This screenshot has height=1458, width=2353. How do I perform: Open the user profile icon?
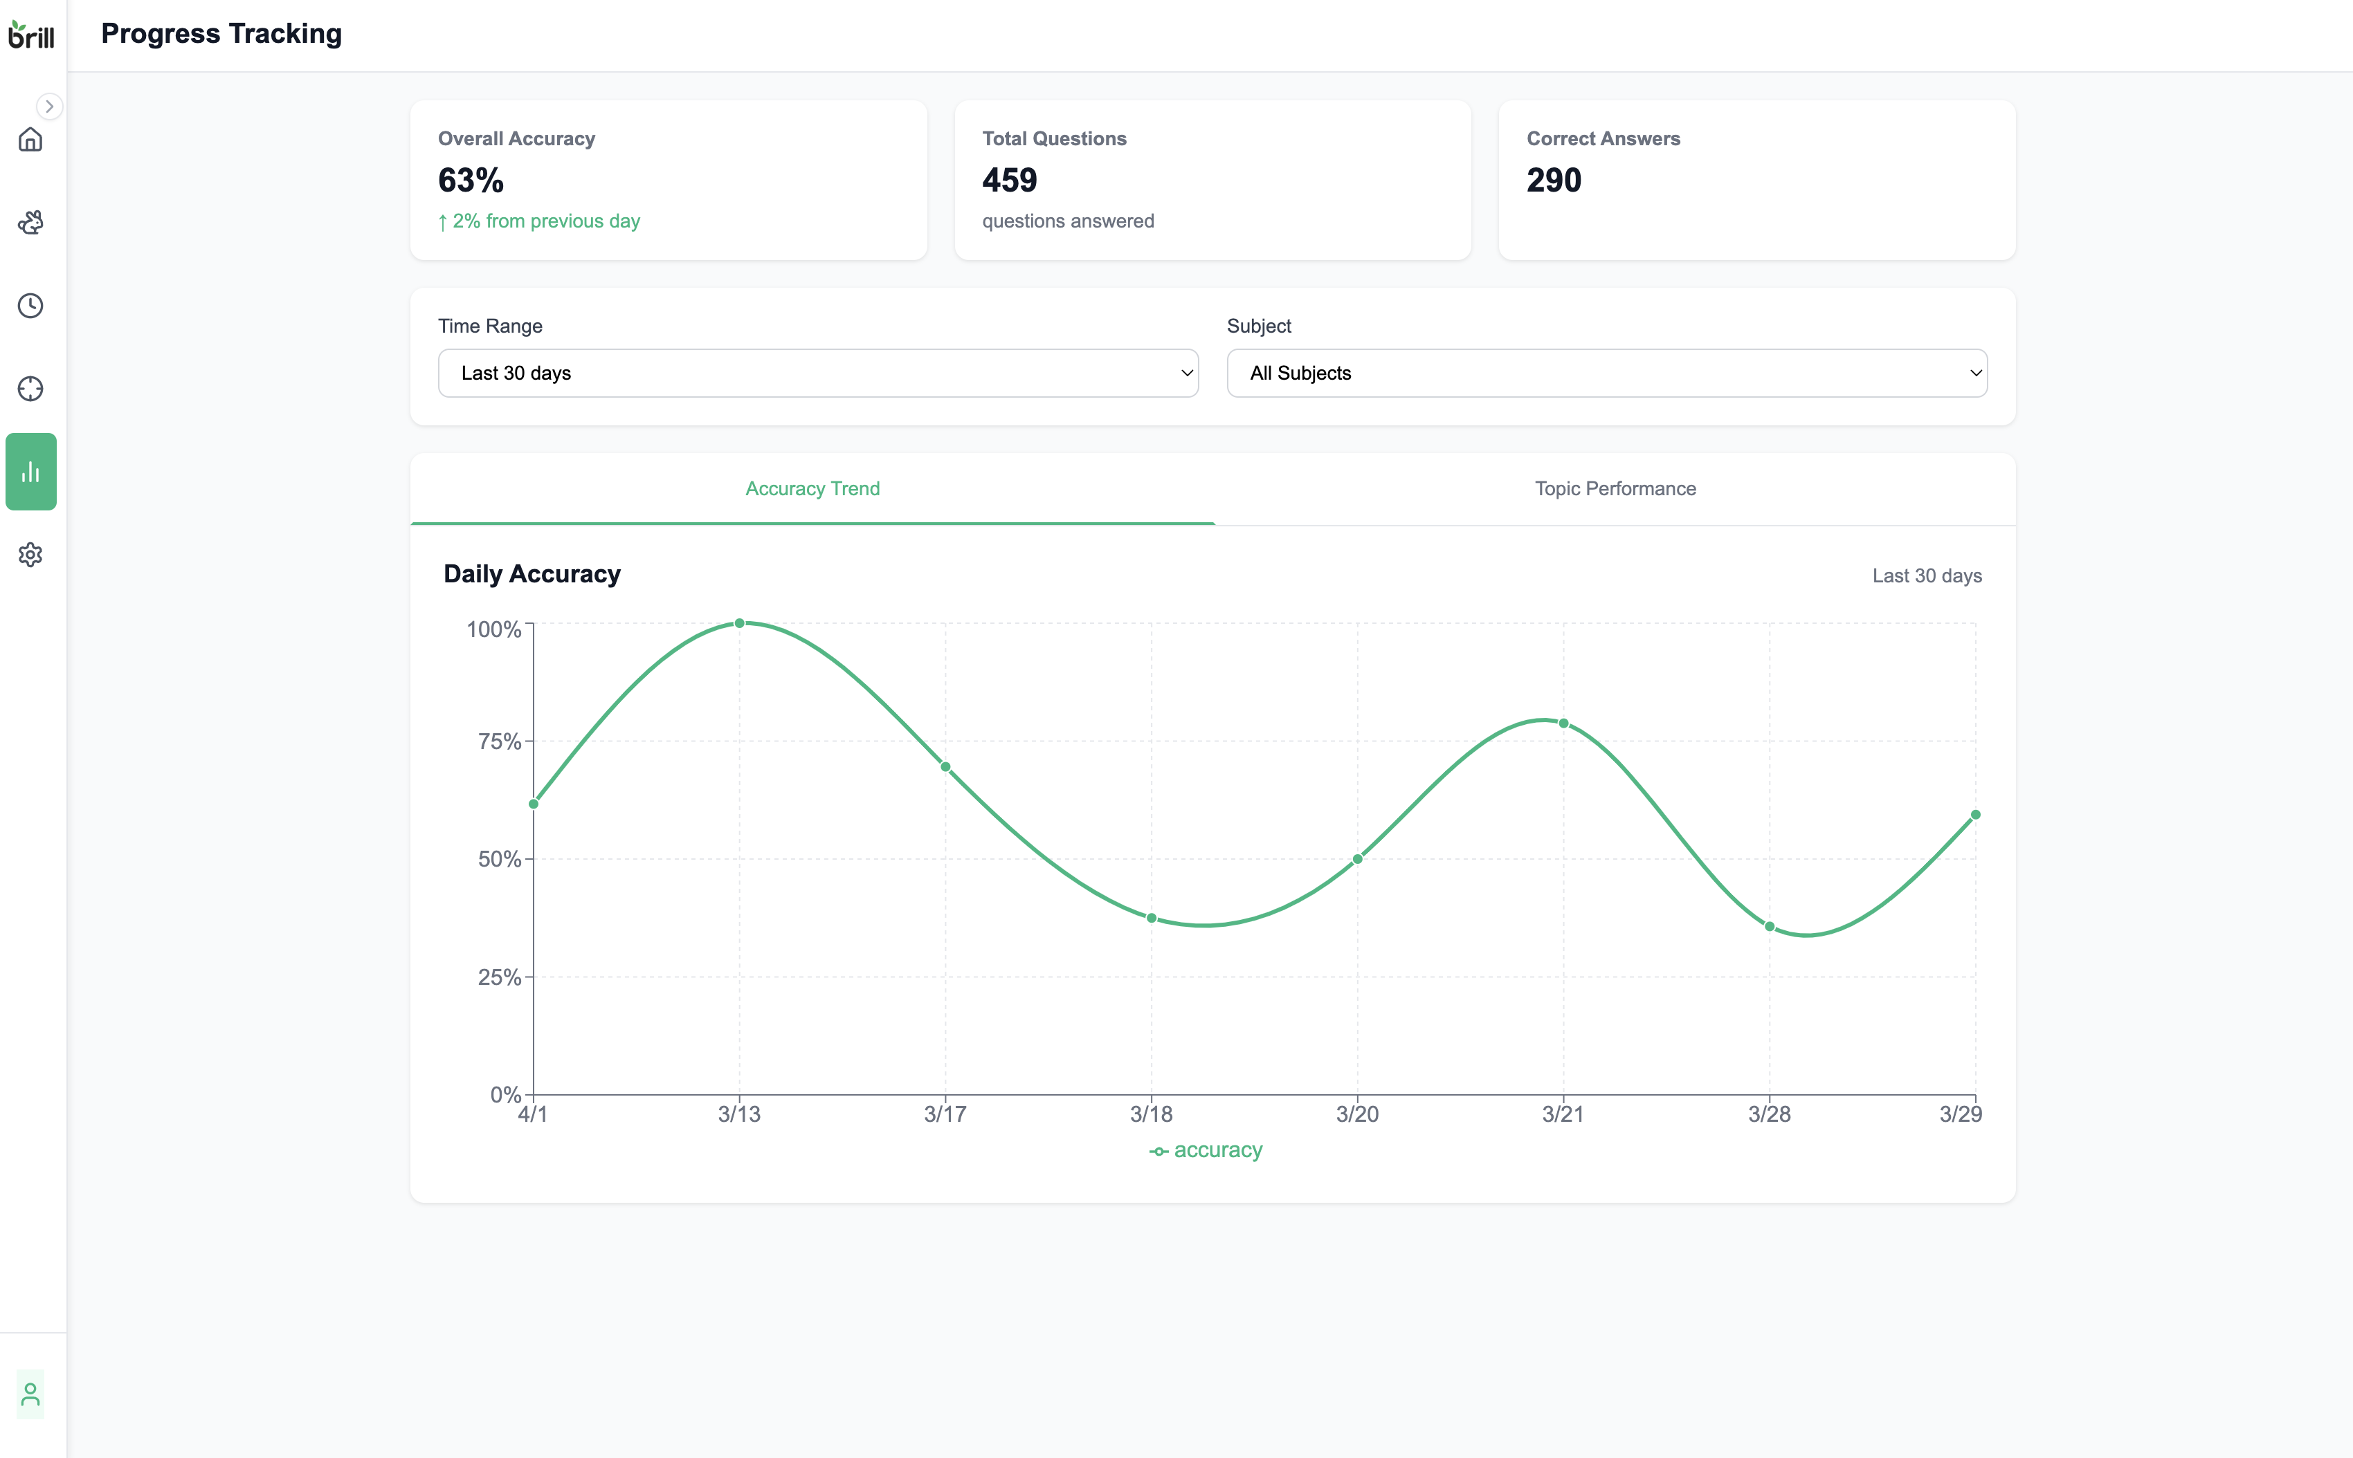point(31,1394)
